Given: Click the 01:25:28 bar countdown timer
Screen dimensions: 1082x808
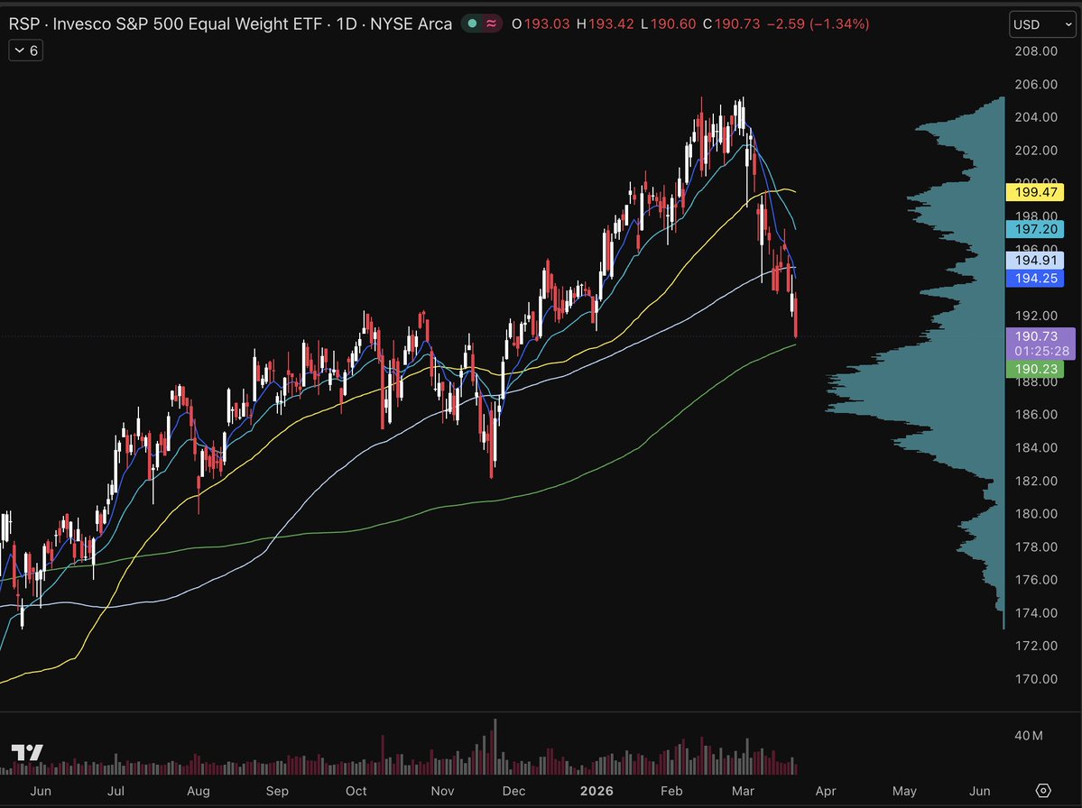Looking at the screenshot, I should 1040,351.
